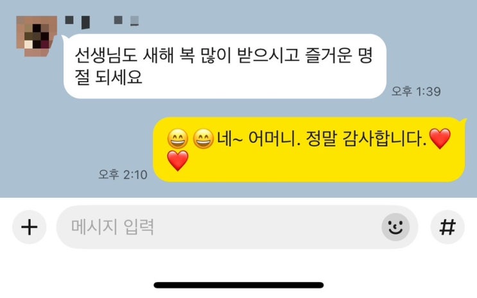Viewport: 477px width, 298px height.
Task: Click the 오후 1:39 timestamp
Action: point(416,91)
